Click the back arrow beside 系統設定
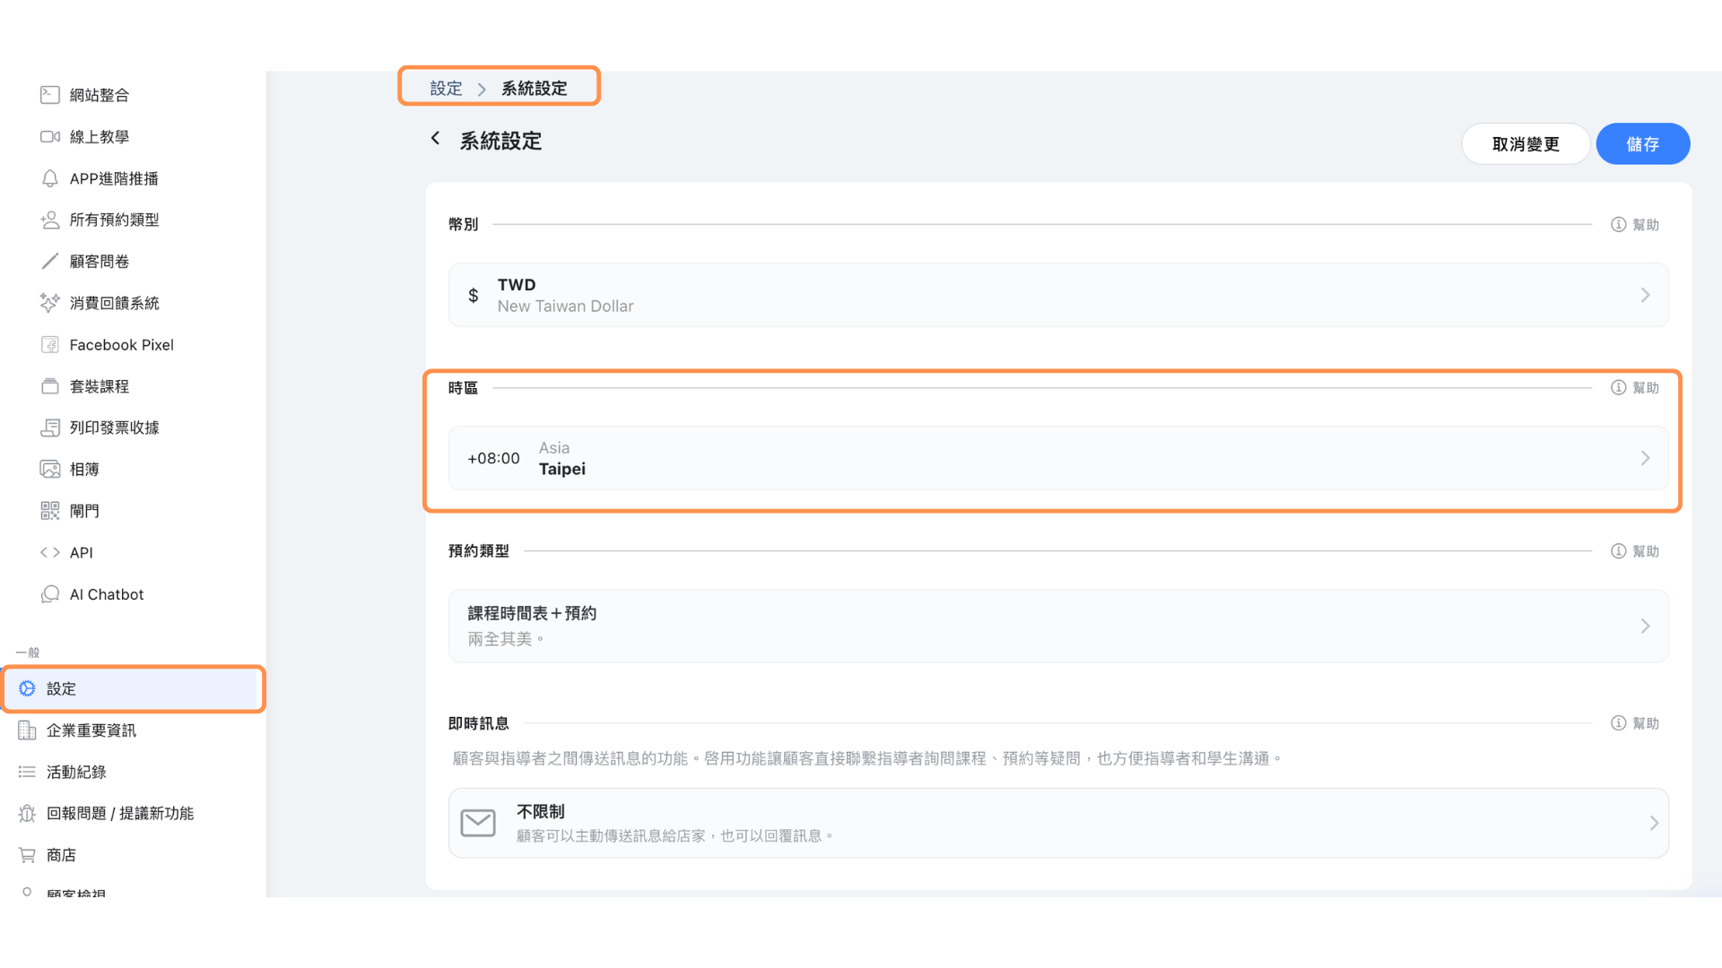The height and width of the screenshot is (968, 1722). tap(435, 138)
